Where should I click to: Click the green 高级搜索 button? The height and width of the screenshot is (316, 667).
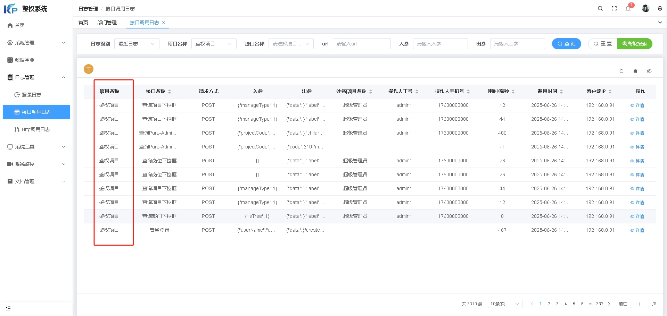point(634,44)
